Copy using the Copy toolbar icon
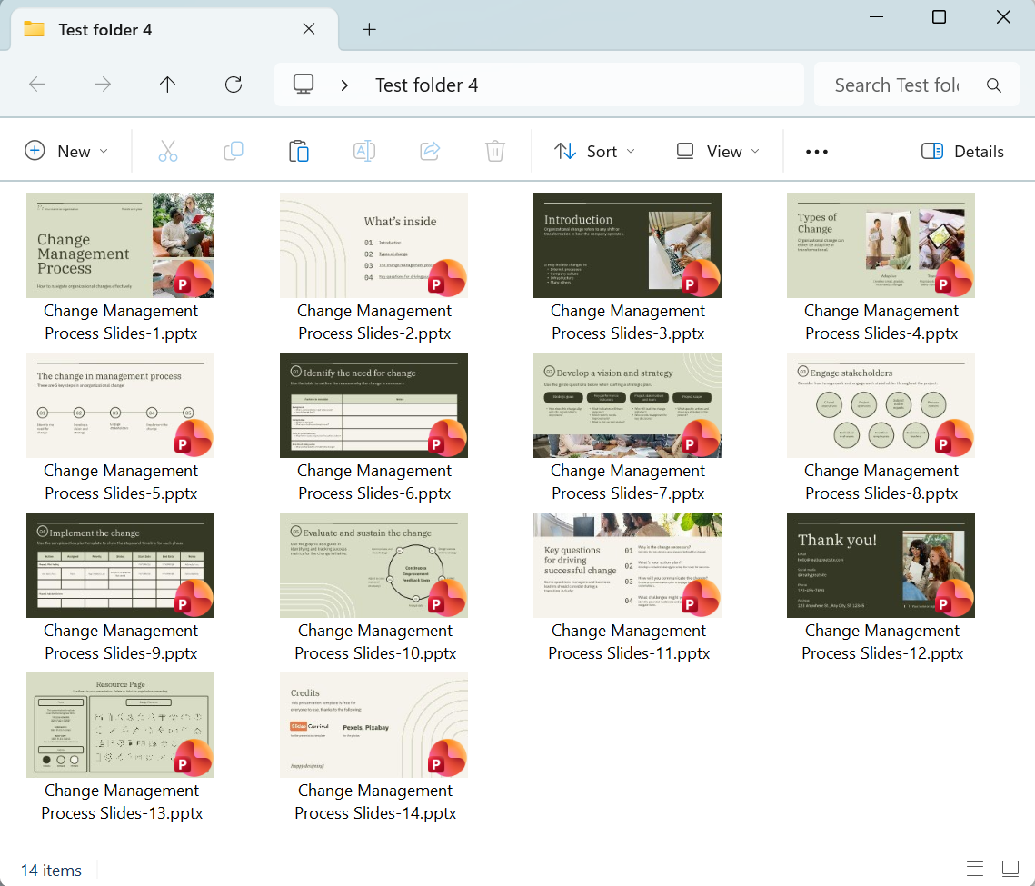Image resolution: width=1035 pixels, height=886 pixels. coord(234,151)
